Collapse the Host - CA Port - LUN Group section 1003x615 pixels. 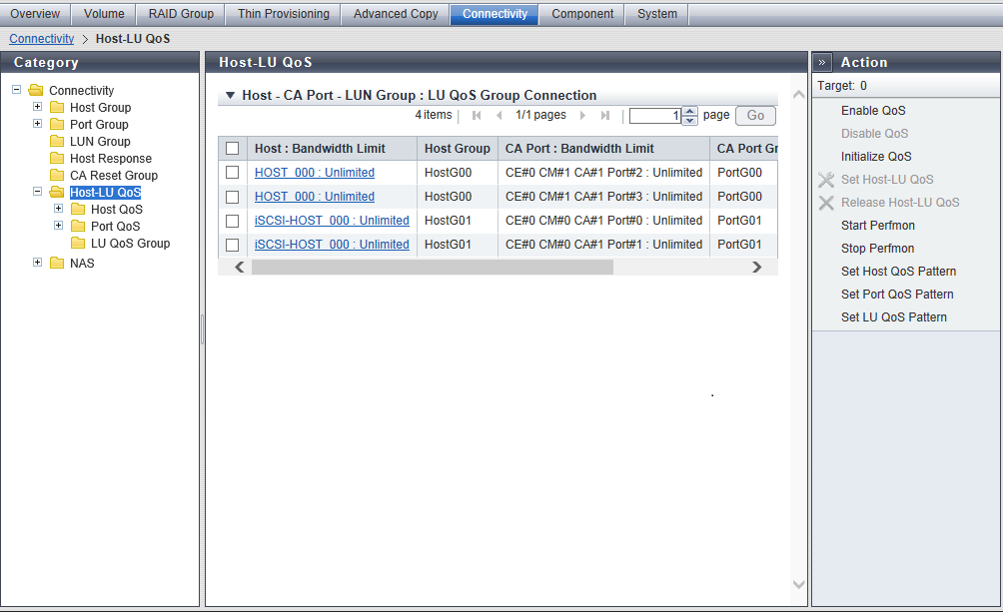(230, 96)
